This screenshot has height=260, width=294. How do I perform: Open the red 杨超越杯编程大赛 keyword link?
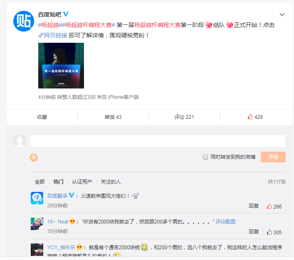157,25
